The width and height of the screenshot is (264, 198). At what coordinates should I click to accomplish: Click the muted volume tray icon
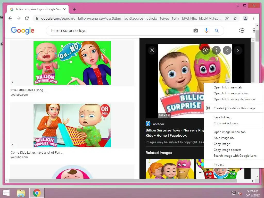click(240, 193)
